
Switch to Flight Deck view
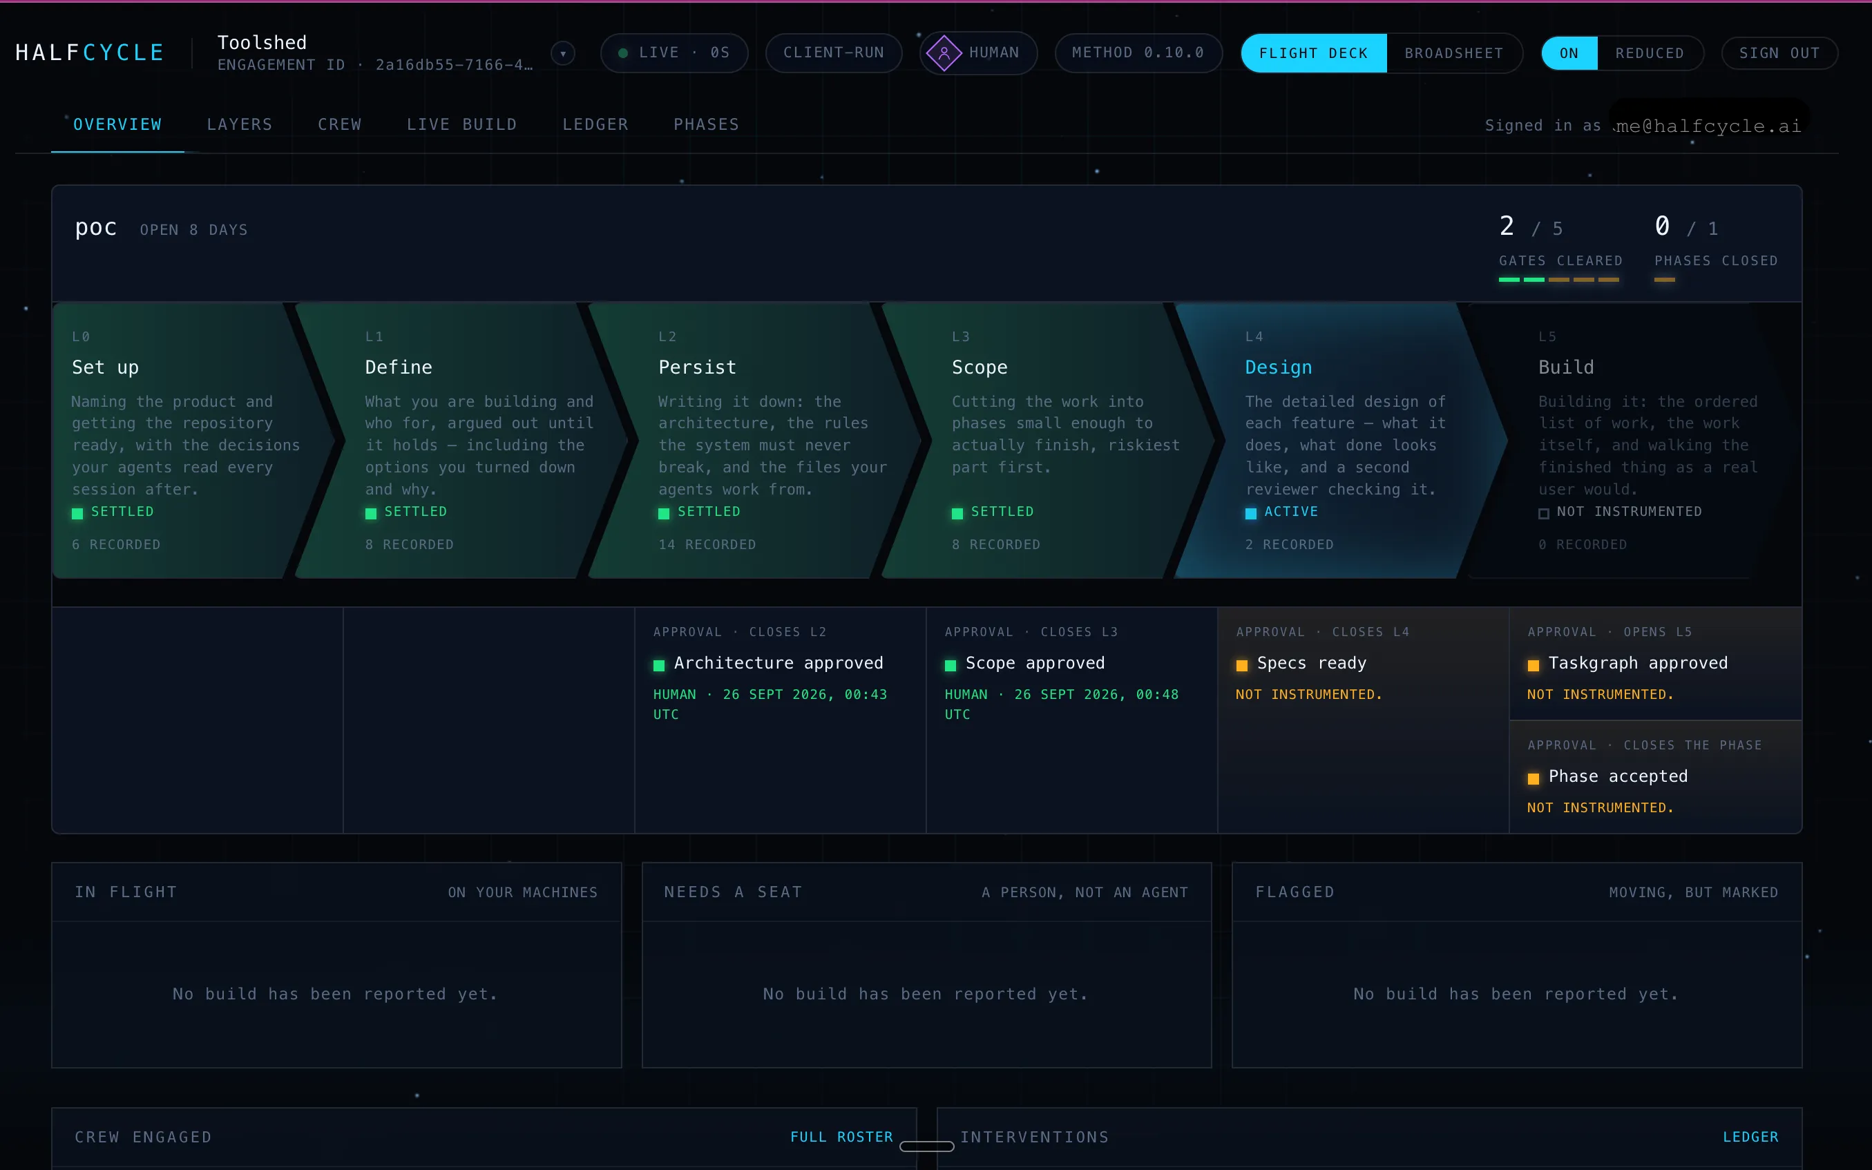pos(1313,53)
